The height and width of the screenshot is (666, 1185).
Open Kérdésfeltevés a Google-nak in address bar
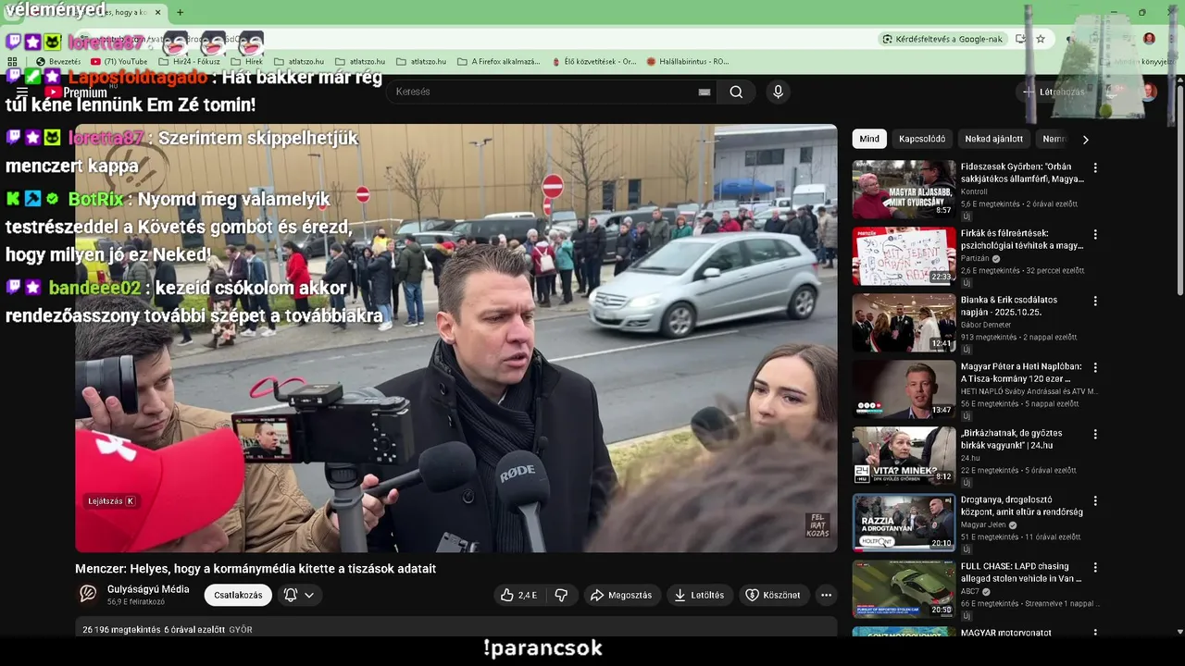[x=942, y=39]
